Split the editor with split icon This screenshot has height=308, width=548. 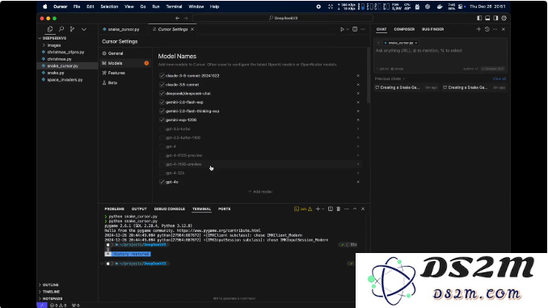tap(355, 29)
